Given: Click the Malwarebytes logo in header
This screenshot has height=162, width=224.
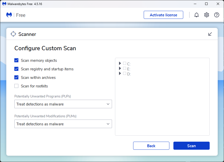Looking at the screenshot, I should click(x=9, y=15).
